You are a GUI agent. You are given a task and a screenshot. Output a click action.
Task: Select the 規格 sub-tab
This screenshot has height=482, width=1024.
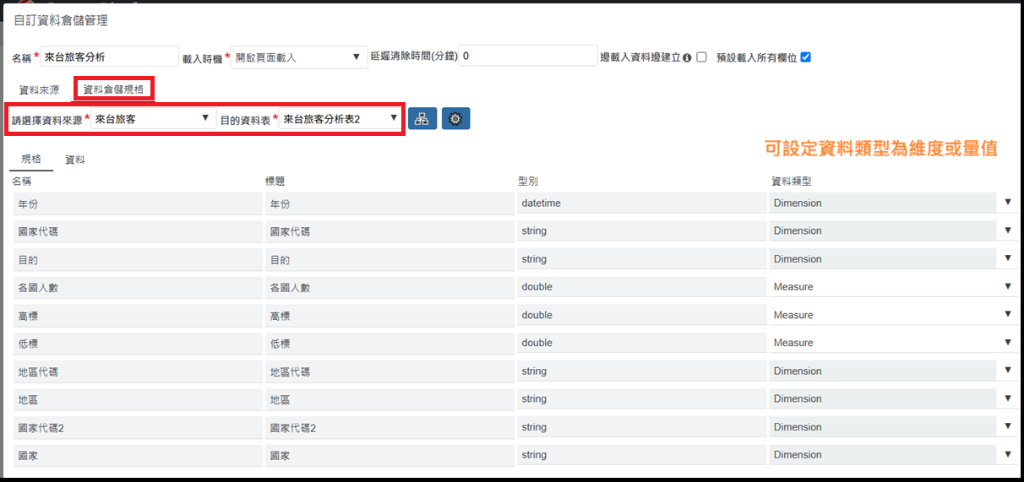pos(31,160)
